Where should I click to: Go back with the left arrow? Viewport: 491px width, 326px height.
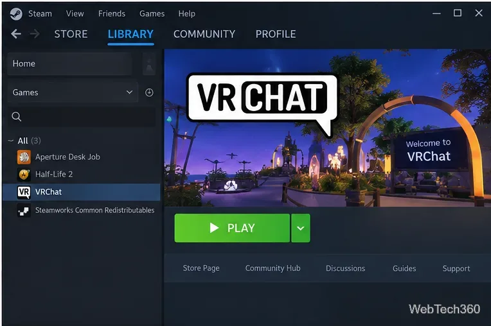tap(16, 34)
